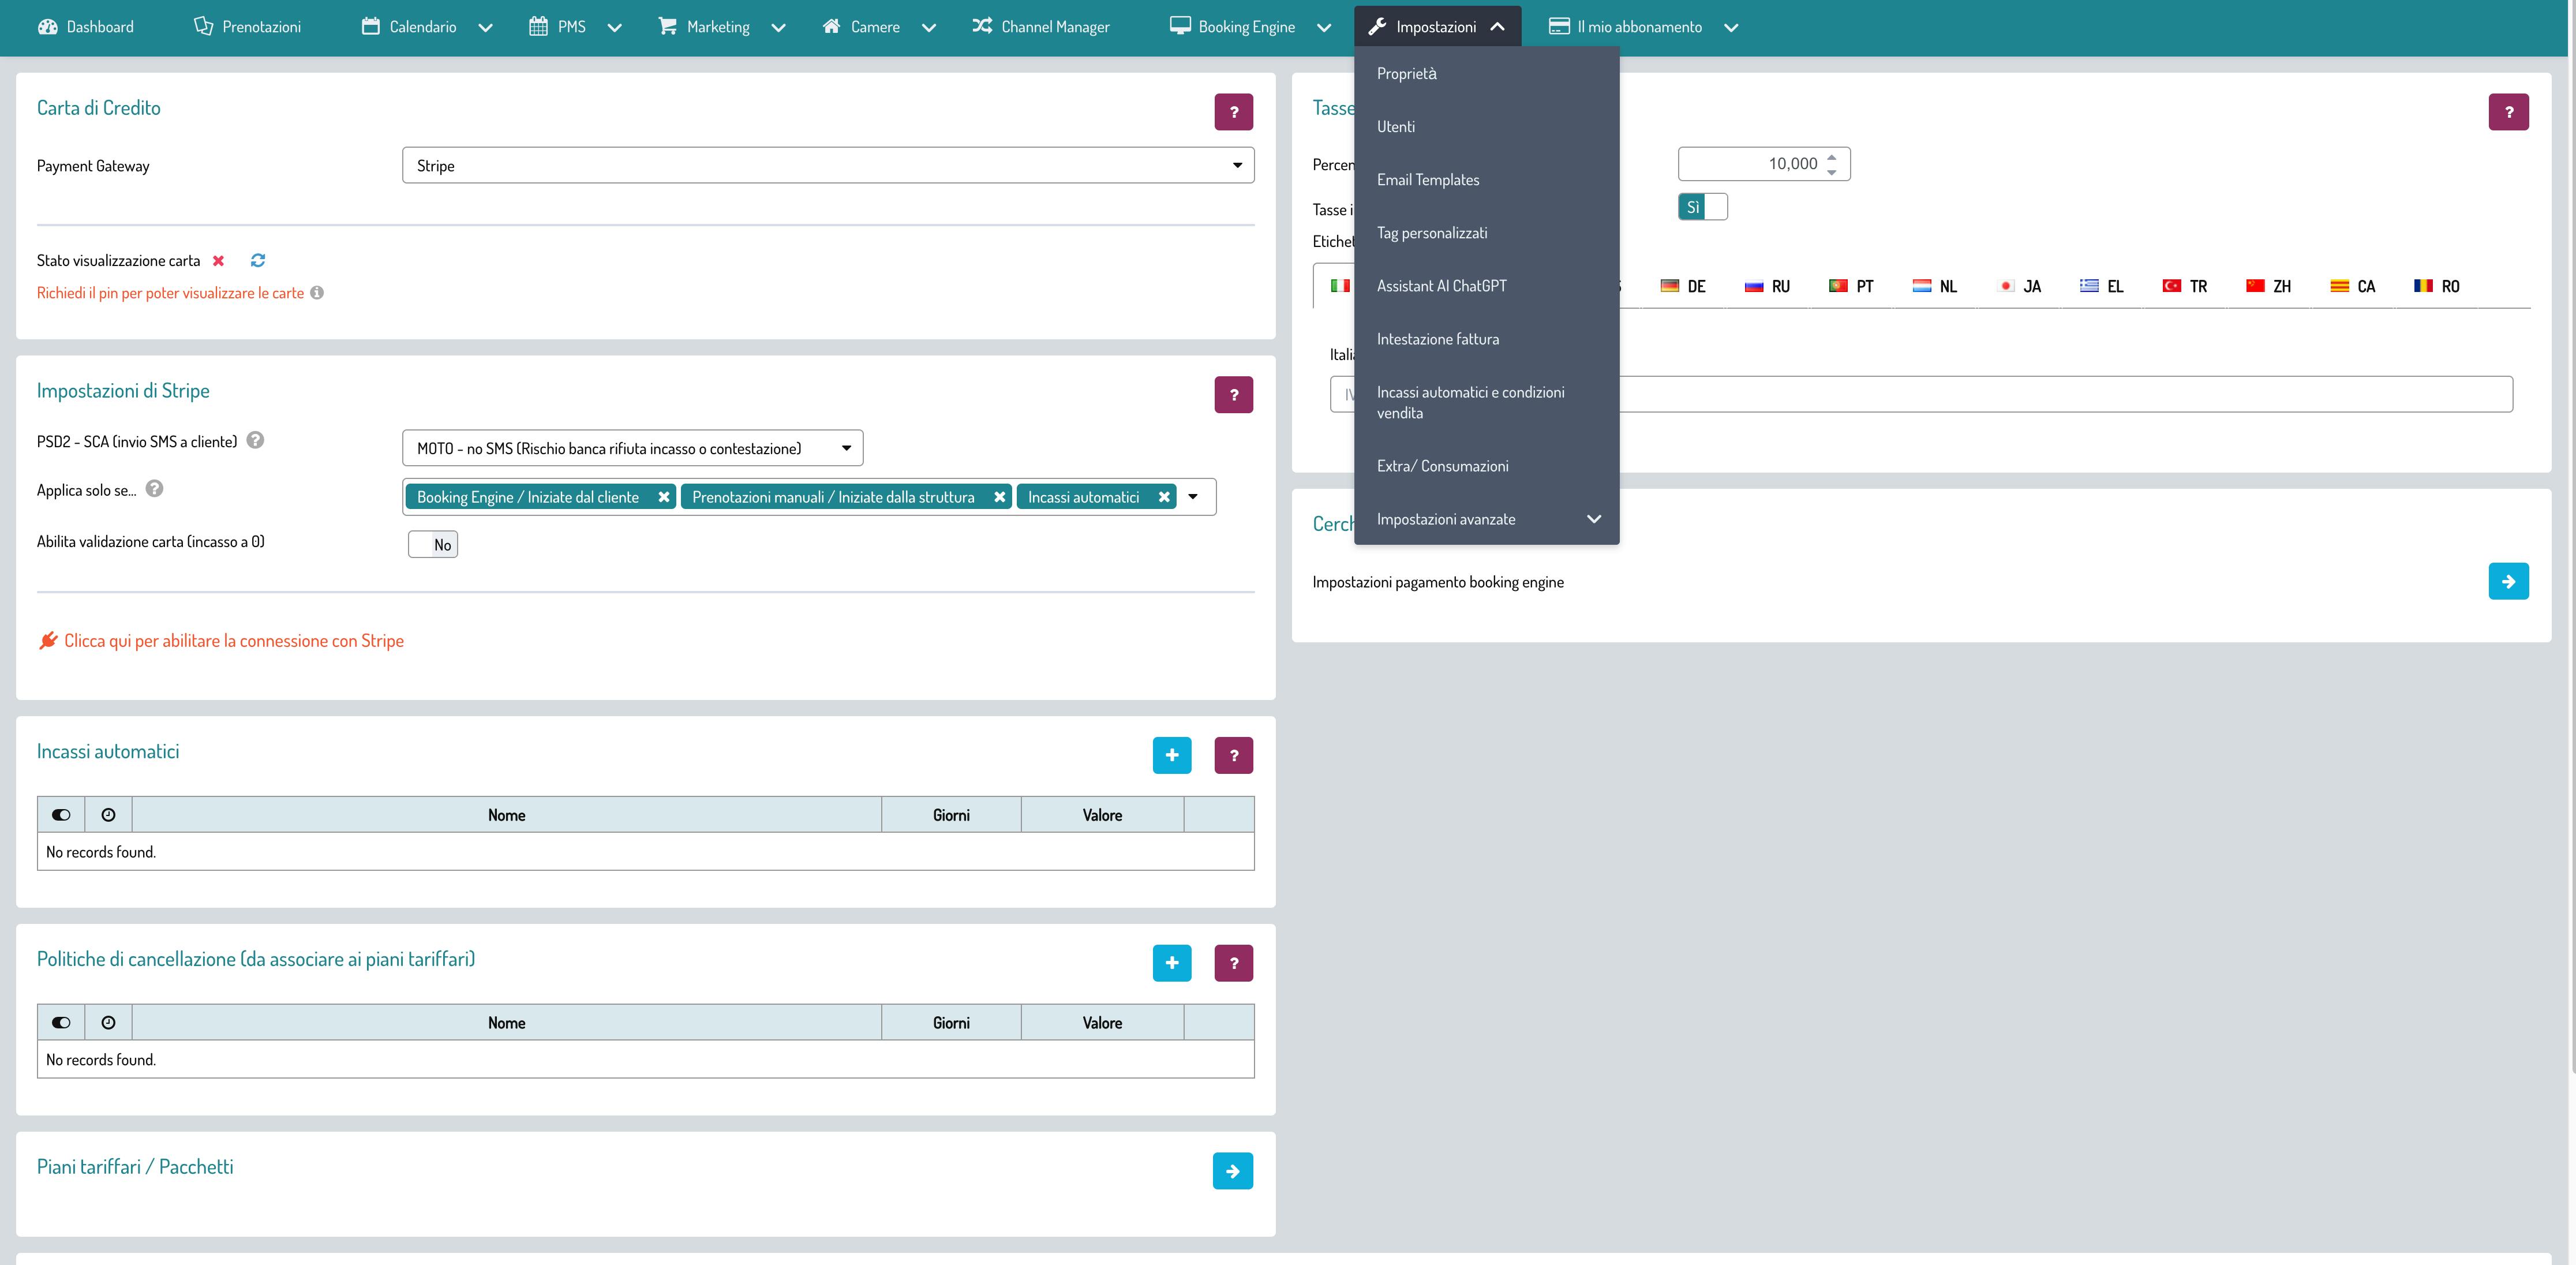Toggle Abilita validazione carta switch
The width and height of the screenshot is (2576, 1265).
[433, 544]
